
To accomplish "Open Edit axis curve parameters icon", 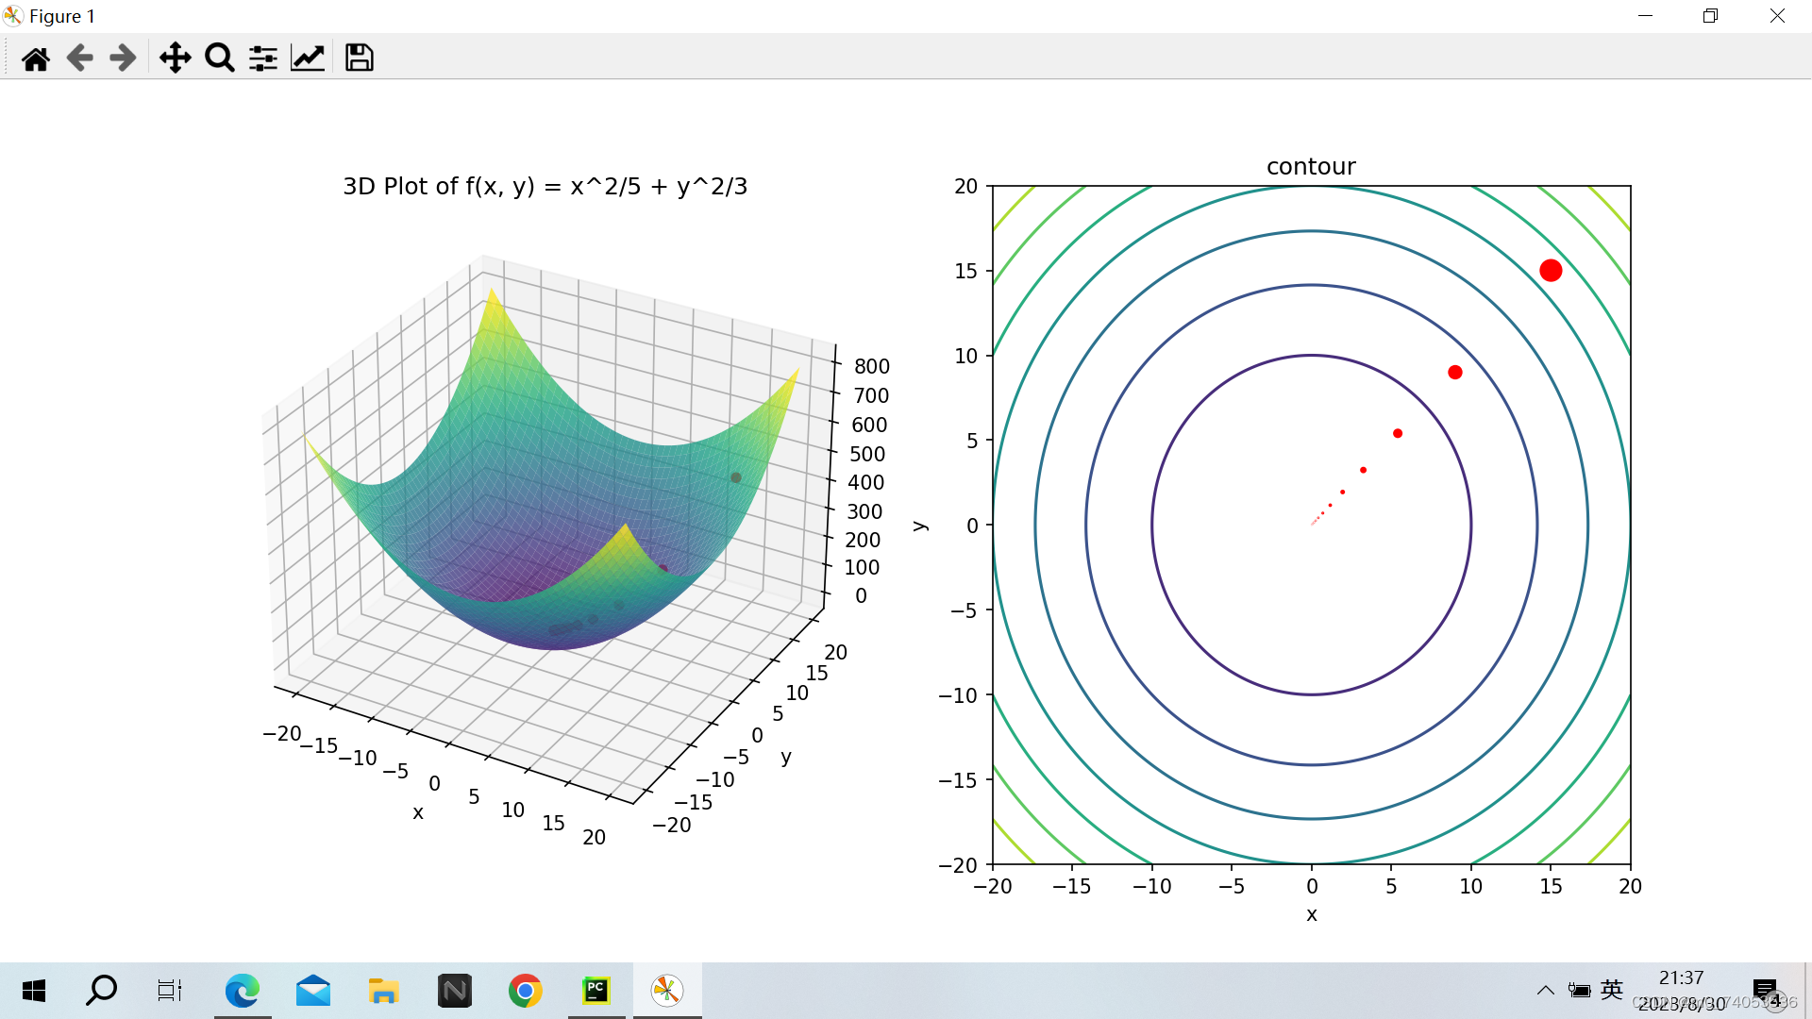I will pos(308,58).
